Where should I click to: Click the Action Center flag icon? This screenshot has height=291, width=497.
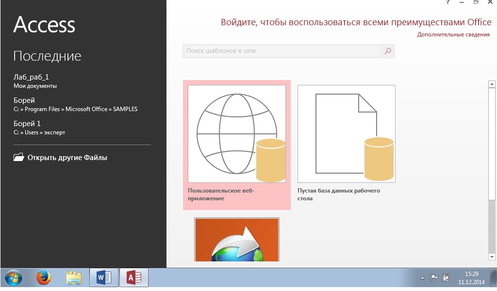coord(434,278)
